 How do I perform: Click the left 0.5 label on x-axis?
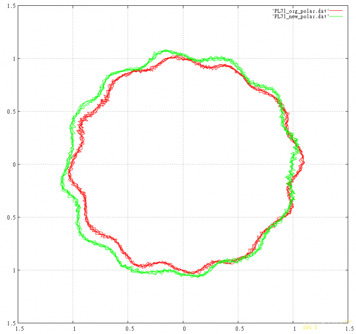[128, 329]
